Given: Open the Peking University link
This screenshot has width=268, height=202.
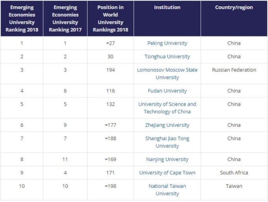Looking at the screenshot, I should (x=167, y=43).
